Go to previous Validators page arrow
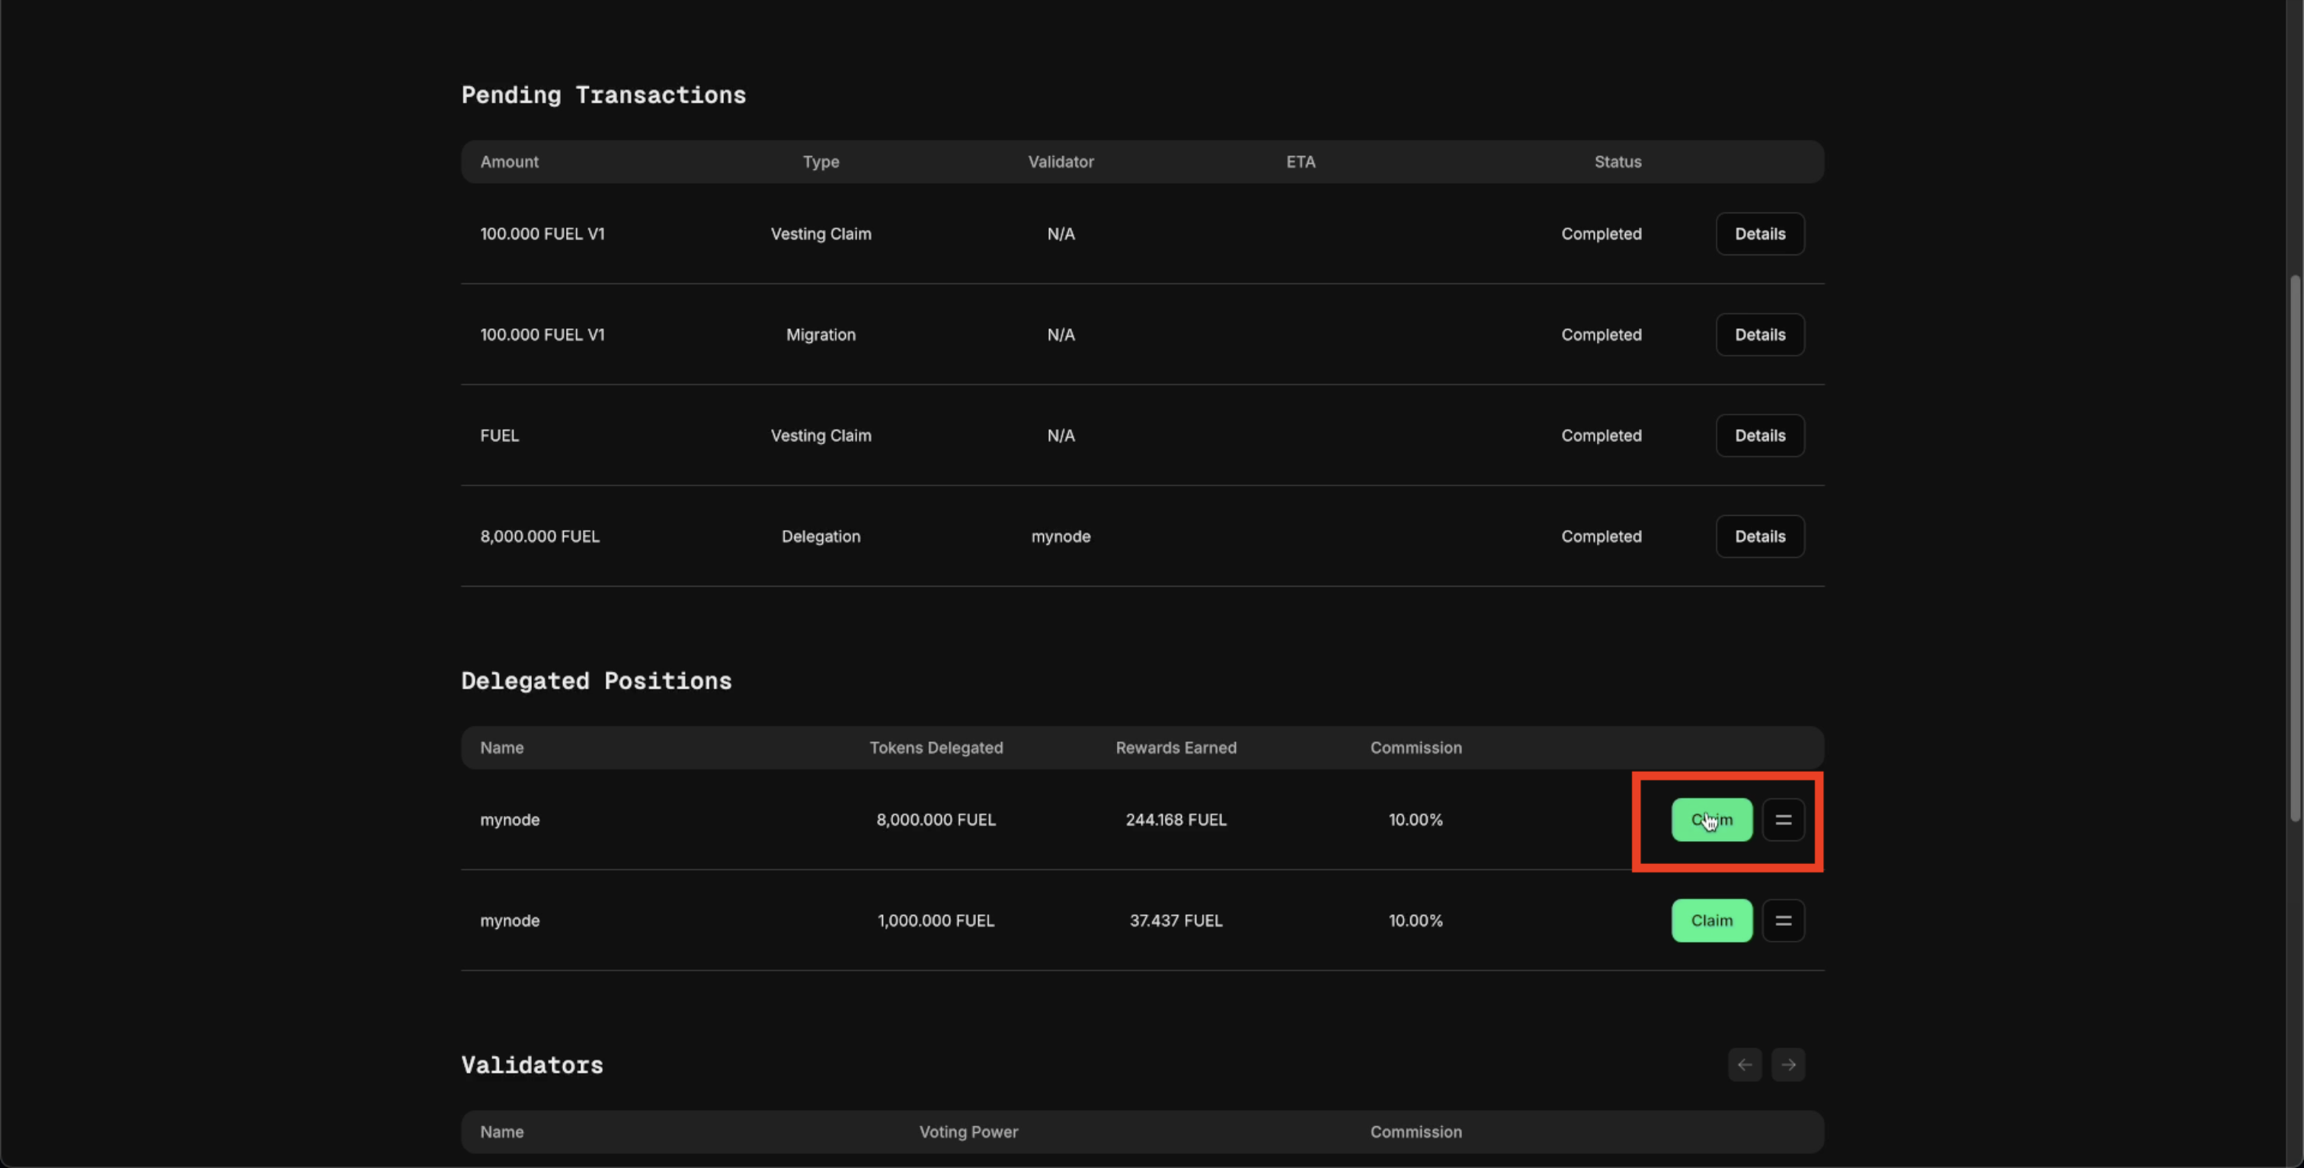Screen dimensions: 2304x1168 click(1744, 1064)
